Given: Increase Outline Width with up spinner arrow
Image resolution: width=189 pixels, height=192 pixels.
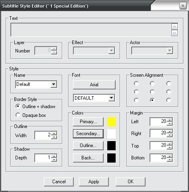Looking at the screenshot, I should coord(54,133).
